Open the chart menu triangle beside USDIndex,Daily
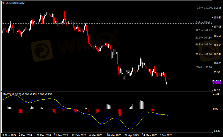The image size is (223, 137). 3,3
